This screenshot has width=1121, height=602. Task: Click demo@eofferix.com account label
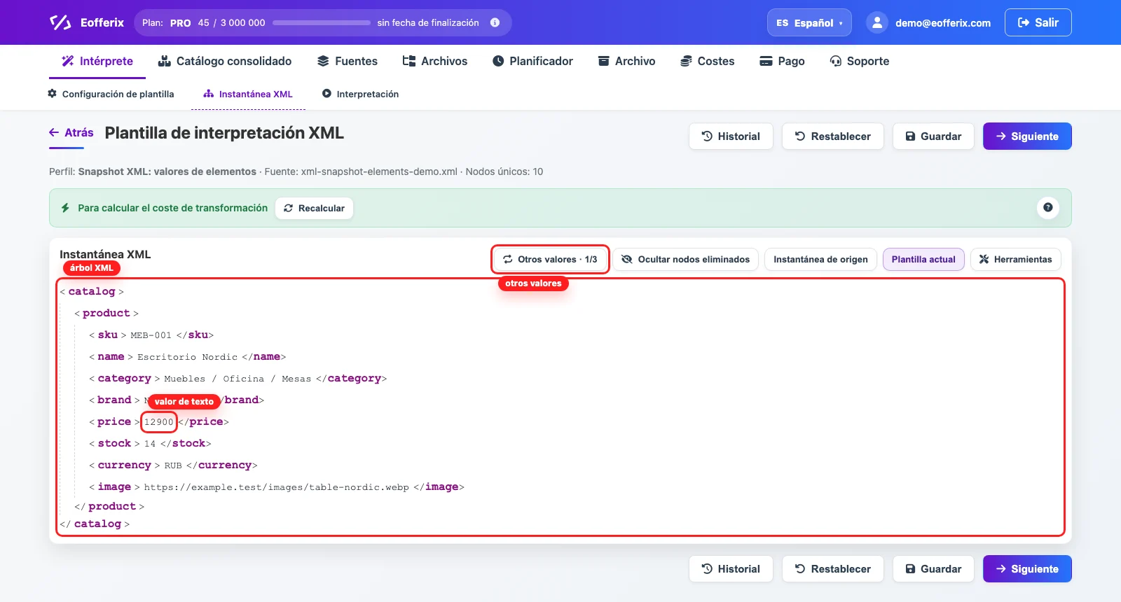[x=943, y=23]
